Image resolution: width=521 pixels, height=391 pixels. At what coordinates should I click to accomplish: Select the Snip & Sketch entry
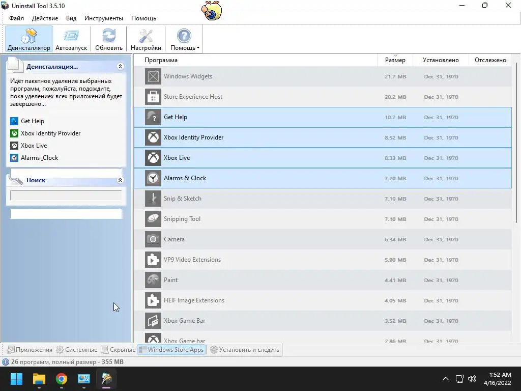pos(183,199)
